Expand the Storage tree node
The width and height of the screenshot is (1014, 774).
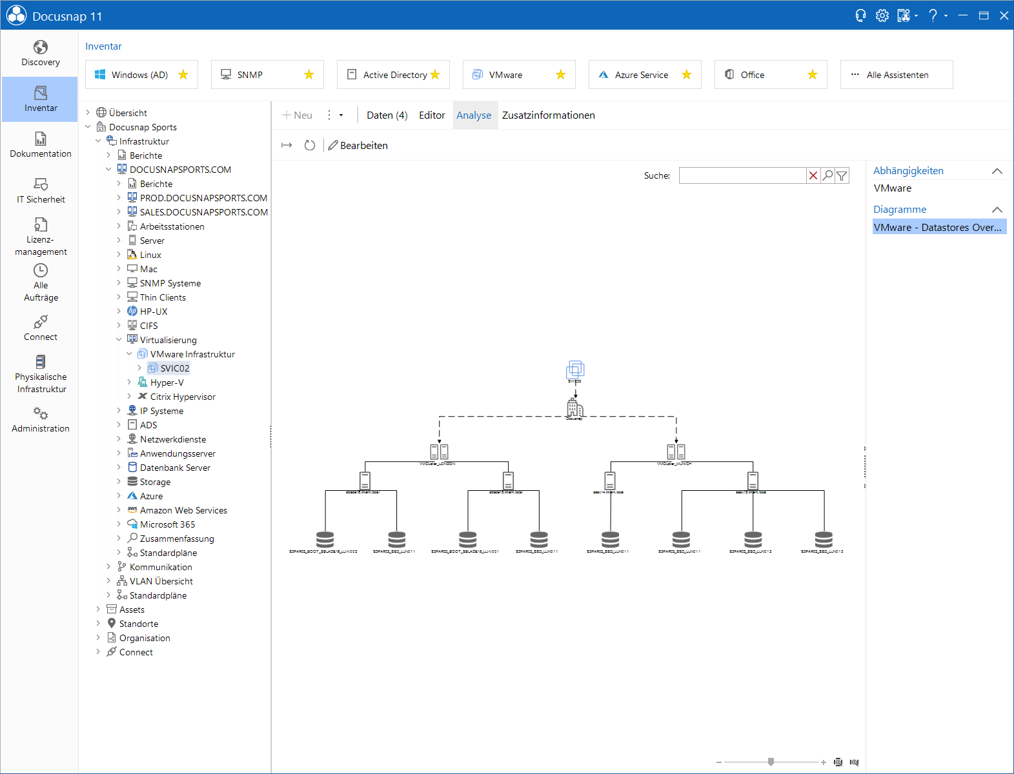(x=119, y=482)
